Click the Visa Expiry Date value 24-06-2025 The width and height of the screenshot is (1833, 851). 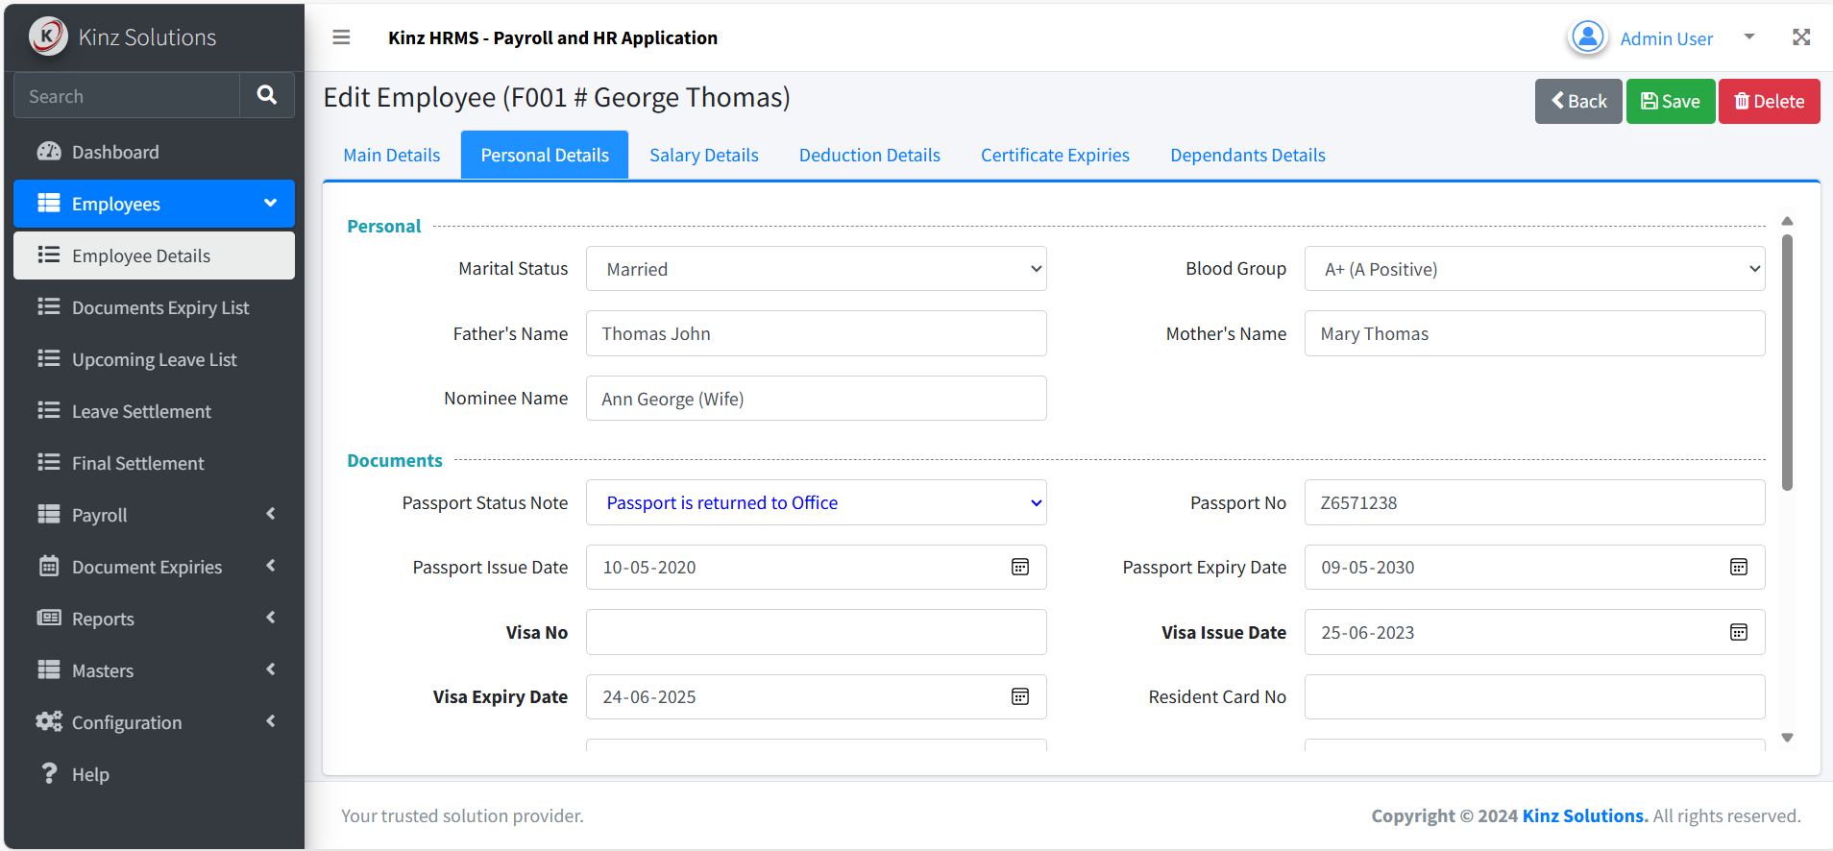pos(649,697)
